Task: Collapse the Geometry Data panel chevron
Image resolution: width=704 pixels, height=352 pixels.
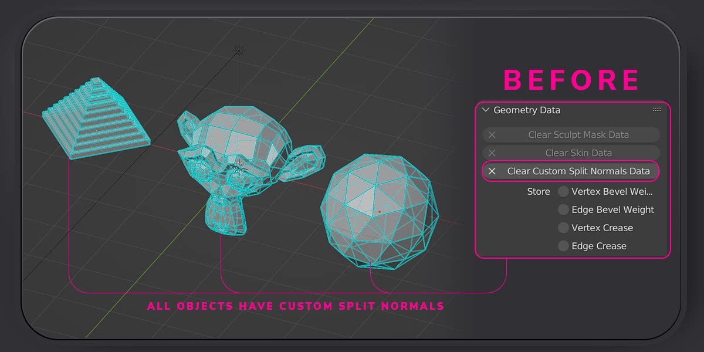Action: point(485,110)
